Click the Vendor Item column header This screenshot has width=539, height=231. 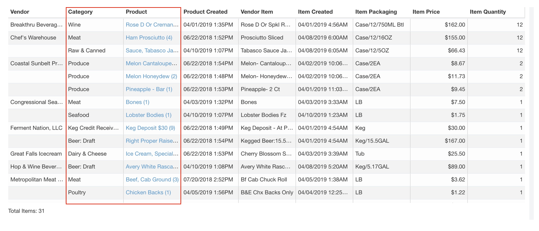257,12
